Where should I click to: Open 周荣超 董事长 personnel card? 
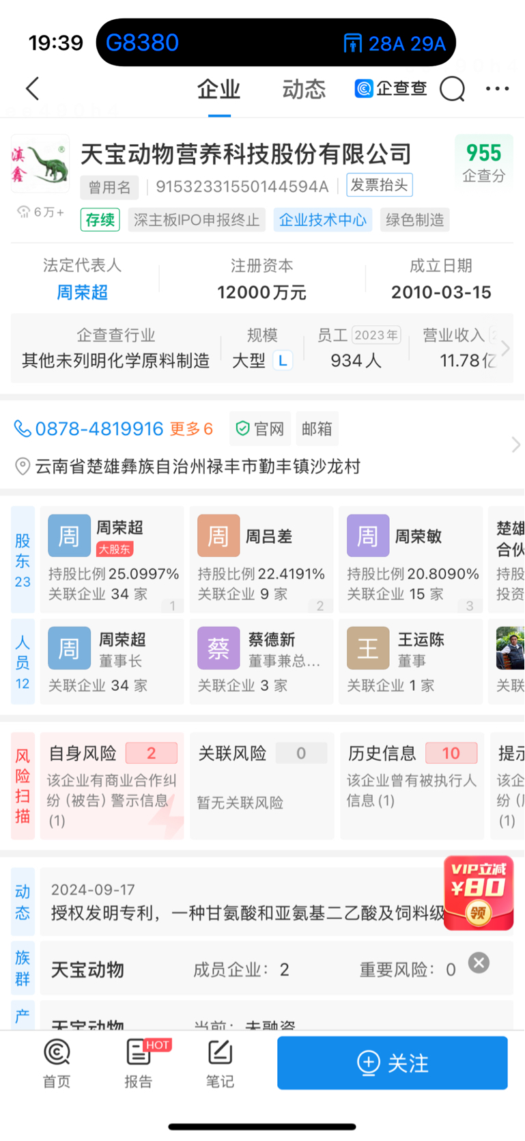click(112, 661)
